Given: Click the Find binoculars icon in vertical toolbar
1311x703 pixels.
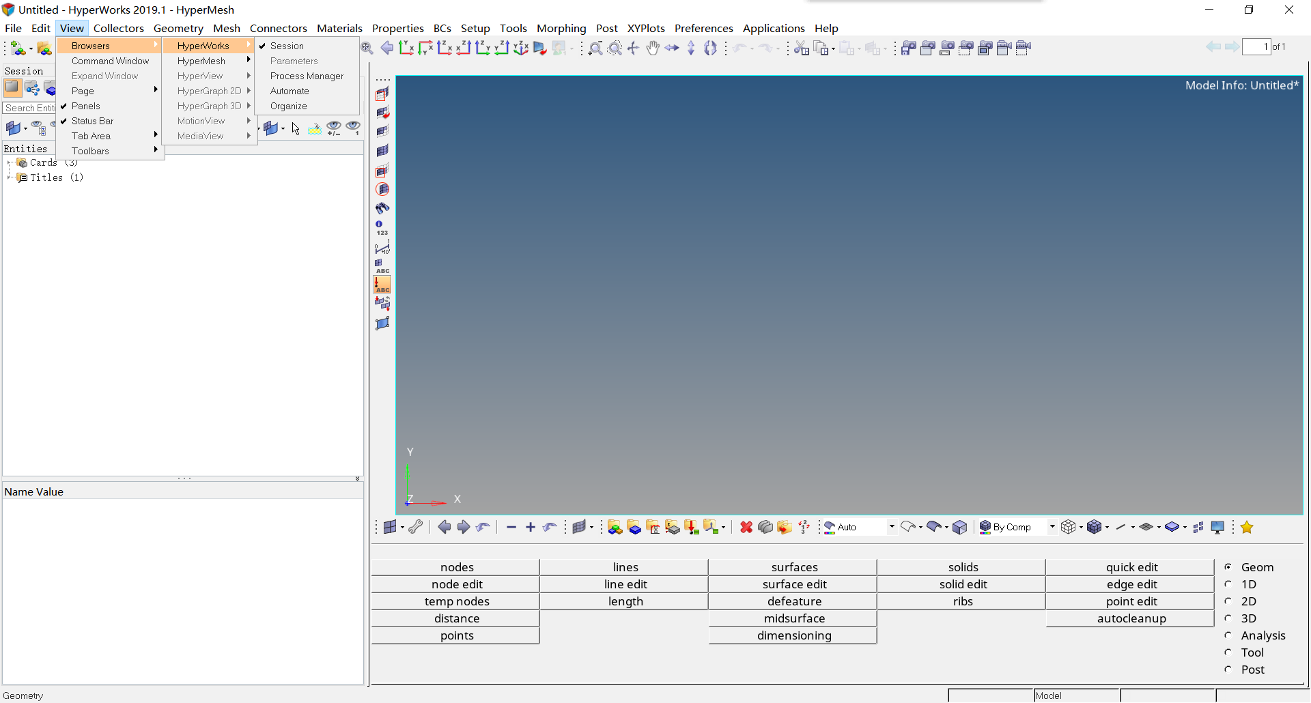Looking at the screenshot, I should [382, 209].
